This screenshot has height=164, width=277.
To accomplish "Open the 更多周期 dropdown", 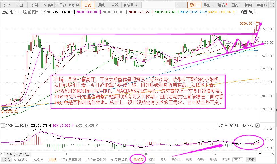I will (x=131, y=5).
